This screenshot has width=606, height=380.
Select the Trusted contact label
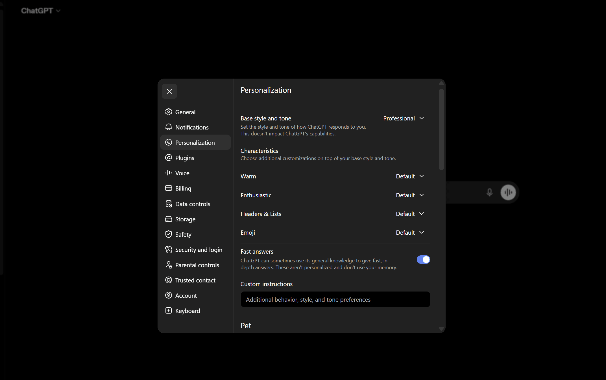[x=195, y=280]
